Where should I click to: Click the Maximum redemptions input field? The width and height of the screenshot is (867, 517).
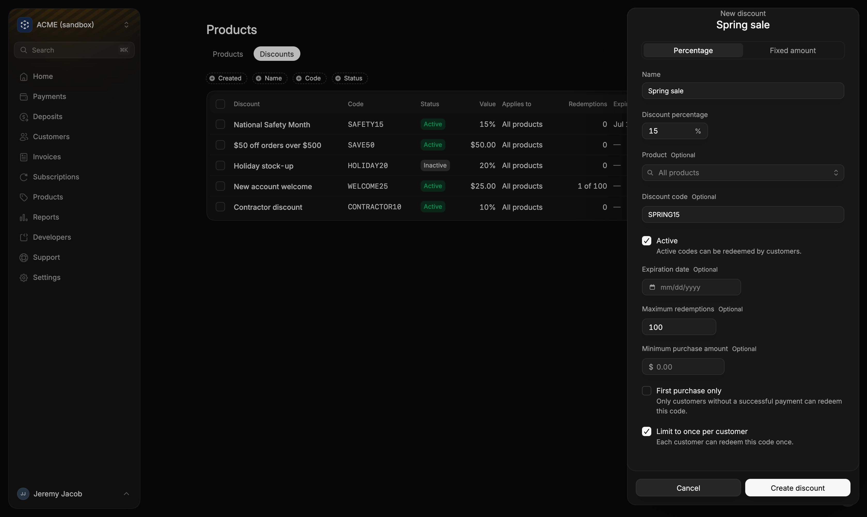point(679,327)
